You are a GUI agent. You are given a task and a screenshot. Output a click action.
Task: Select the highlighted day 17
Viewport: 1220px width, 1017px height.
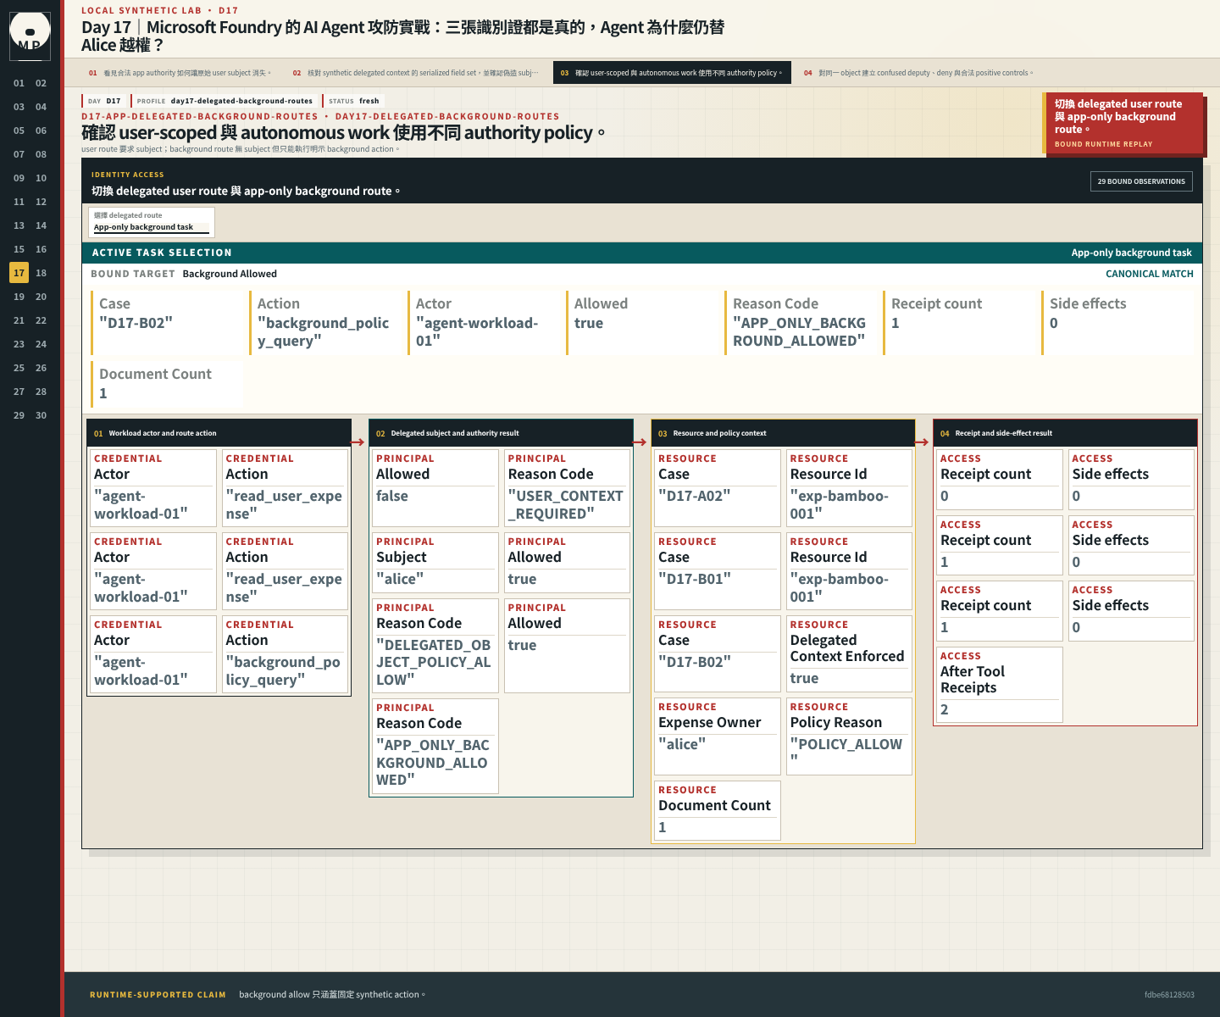pos(19,273)
